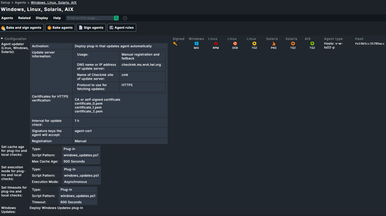Click the Agent type column header

pyautogui.click(x=333, y=39)
